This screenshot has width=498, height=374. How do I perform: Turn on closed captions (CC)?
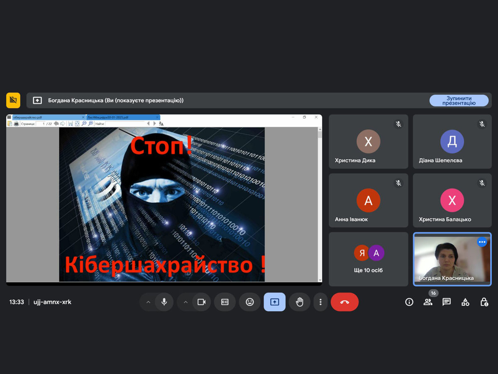pos(225,302)
